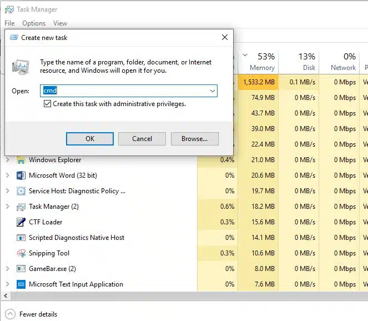Click the Fewer details link
The height and width of the screenshot is (321, 368).
coord(38,314)
